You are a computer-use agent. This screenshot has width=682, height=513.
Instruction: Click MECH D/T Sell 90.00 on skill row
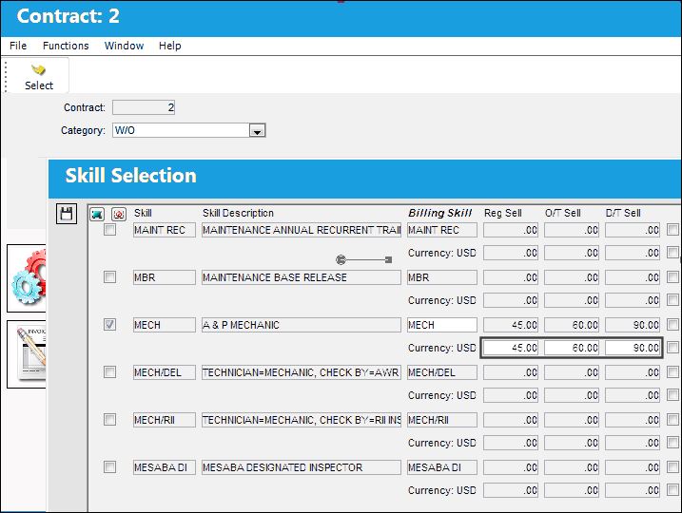pyautogui.click(x=633, y=325)
